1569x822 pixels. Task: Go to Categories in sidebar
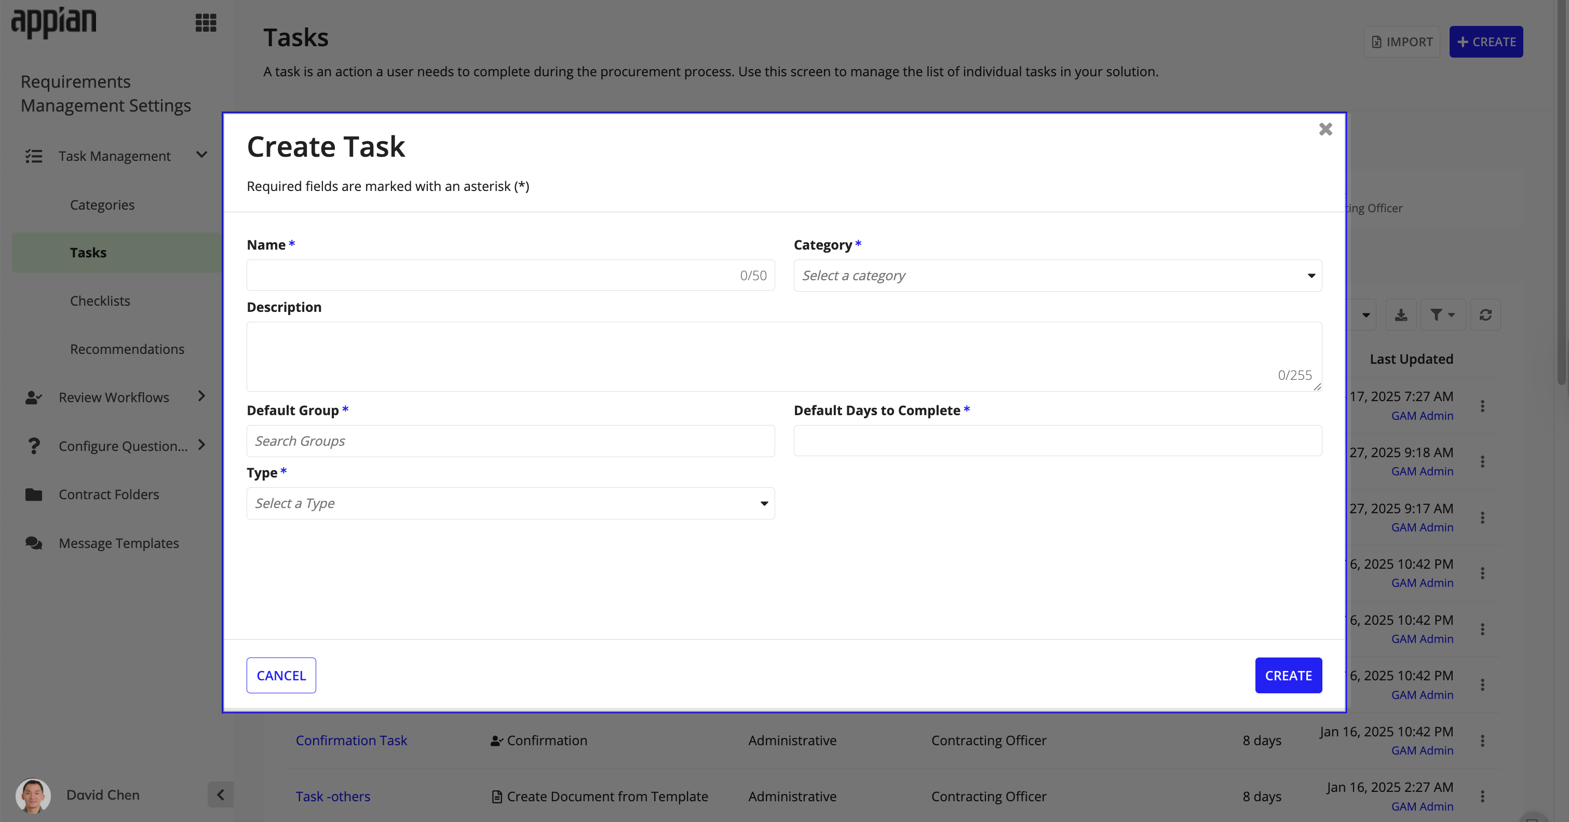[102, 205]
